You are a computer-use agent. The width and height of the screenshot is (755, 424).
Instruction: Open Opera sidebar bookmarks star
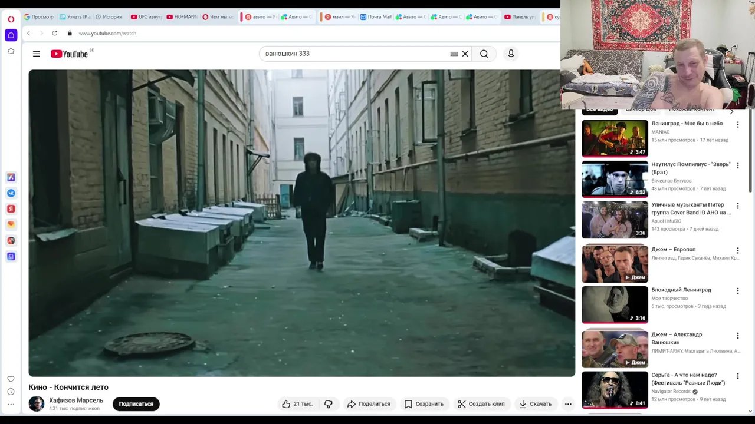(x=11, y=51)
